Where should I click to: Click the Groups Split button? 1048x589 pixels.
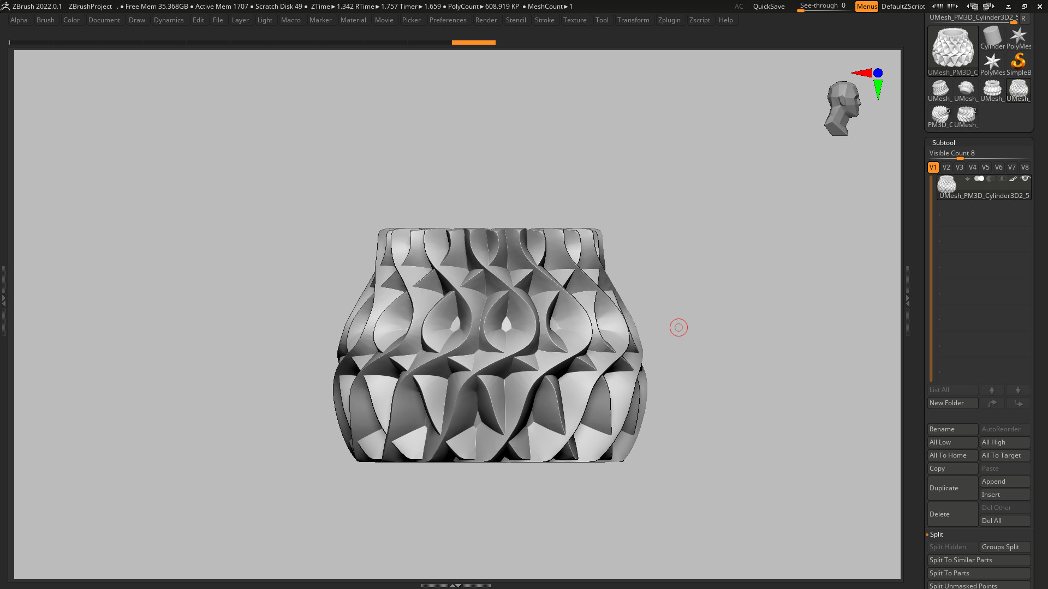click(1005, 547)
